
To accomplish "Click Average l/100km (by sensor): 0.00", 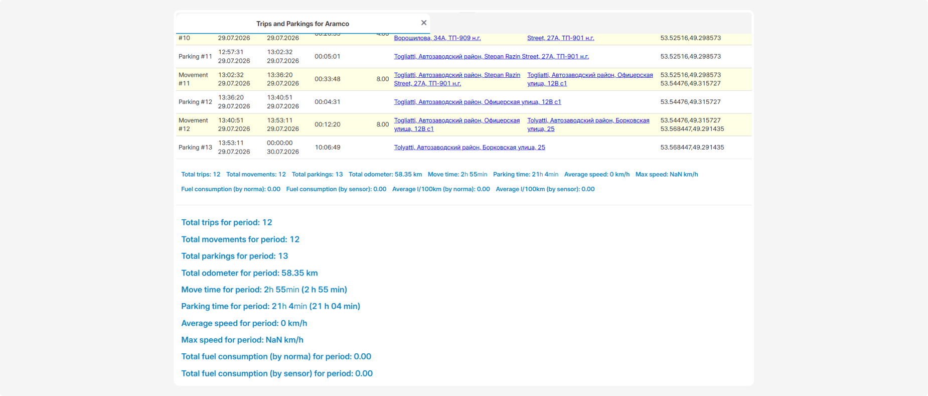I will 545,189.
